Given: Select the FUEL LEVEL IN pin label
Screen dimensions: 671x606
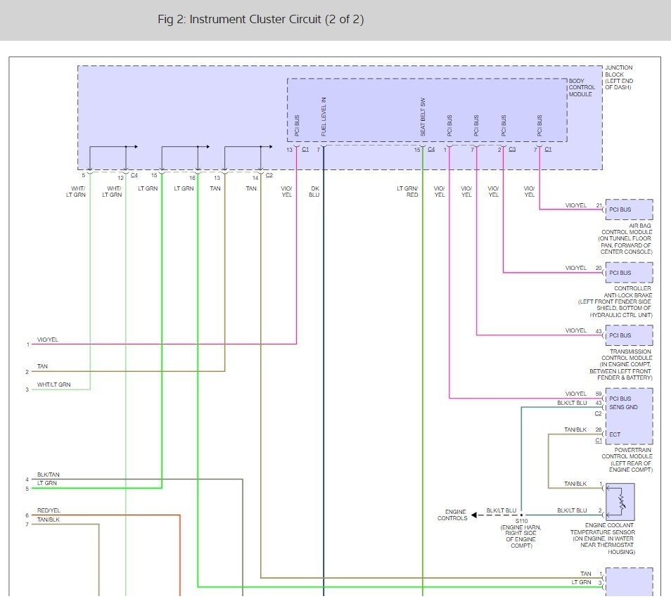Looking at the screenshot, I should click(324, 117).
